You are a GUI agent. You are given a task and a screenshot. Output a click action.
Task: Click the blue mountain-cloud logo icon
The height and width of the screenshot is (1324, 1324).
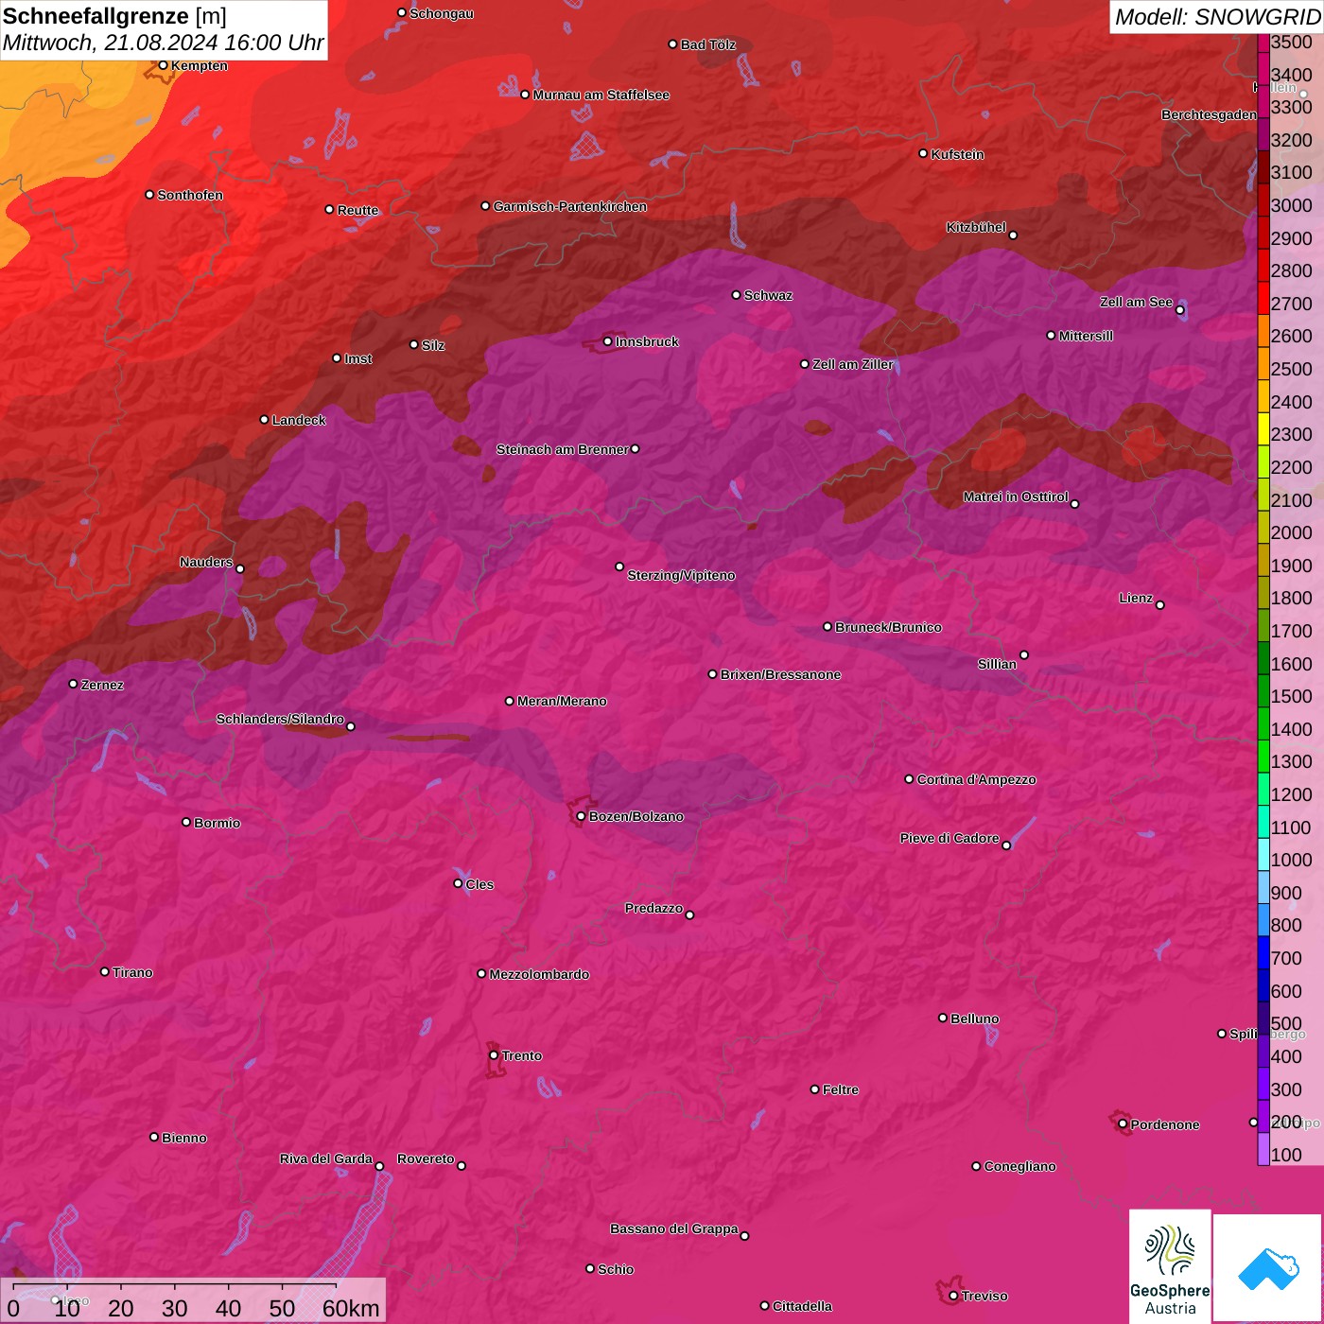point(1268,1268)
